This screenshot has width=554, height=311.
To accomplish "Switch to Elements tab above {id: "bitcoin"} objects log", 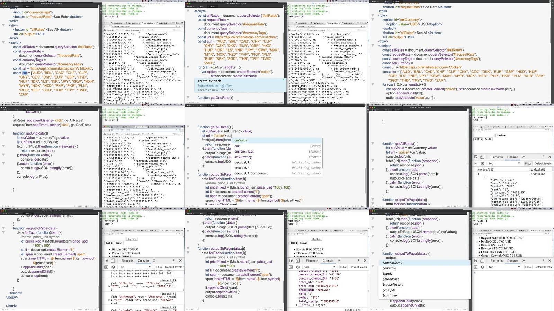I will (127, 261).
